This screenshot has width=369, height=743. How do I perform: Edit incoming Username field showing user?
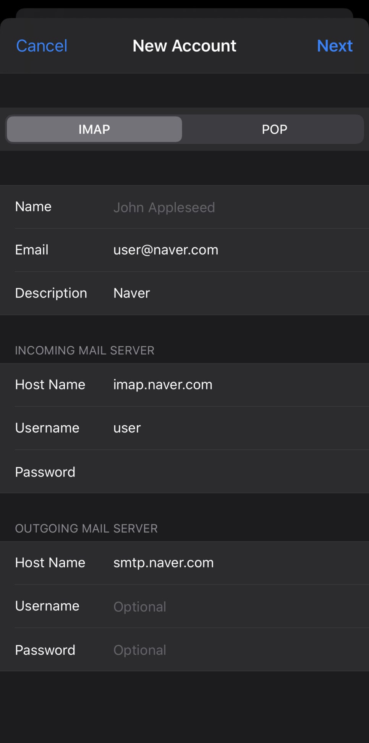(x=184, y=428)
